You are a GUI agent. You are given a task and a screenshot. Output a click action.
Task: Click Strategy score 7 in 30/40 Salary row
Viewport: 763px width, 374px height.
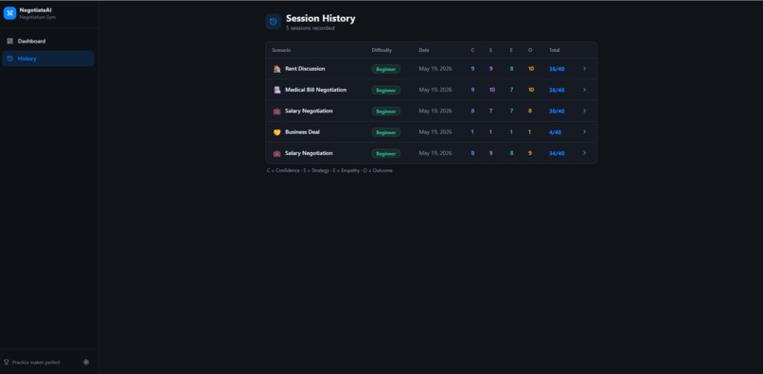[490, 111]
